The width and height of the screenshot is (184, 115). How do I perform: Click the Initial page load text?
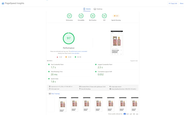pos(55,89)
